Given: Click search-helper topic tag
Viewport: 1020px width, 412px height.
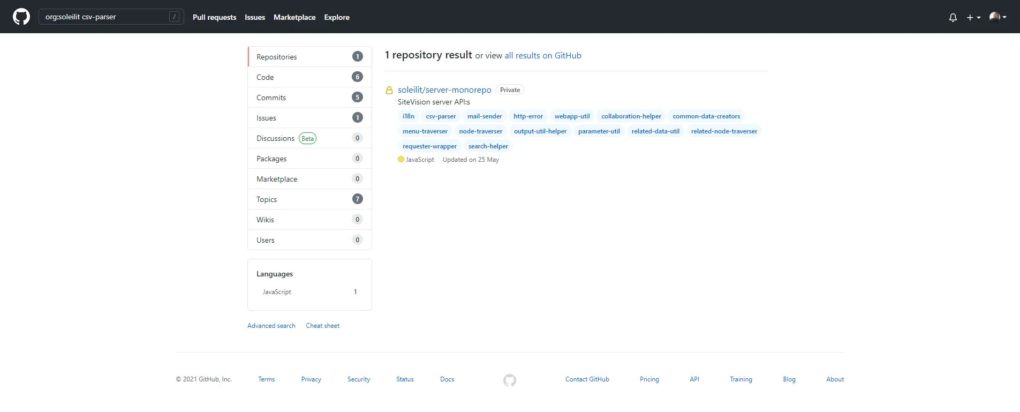Looking at the screenshot, I should (x=488, y=146).
